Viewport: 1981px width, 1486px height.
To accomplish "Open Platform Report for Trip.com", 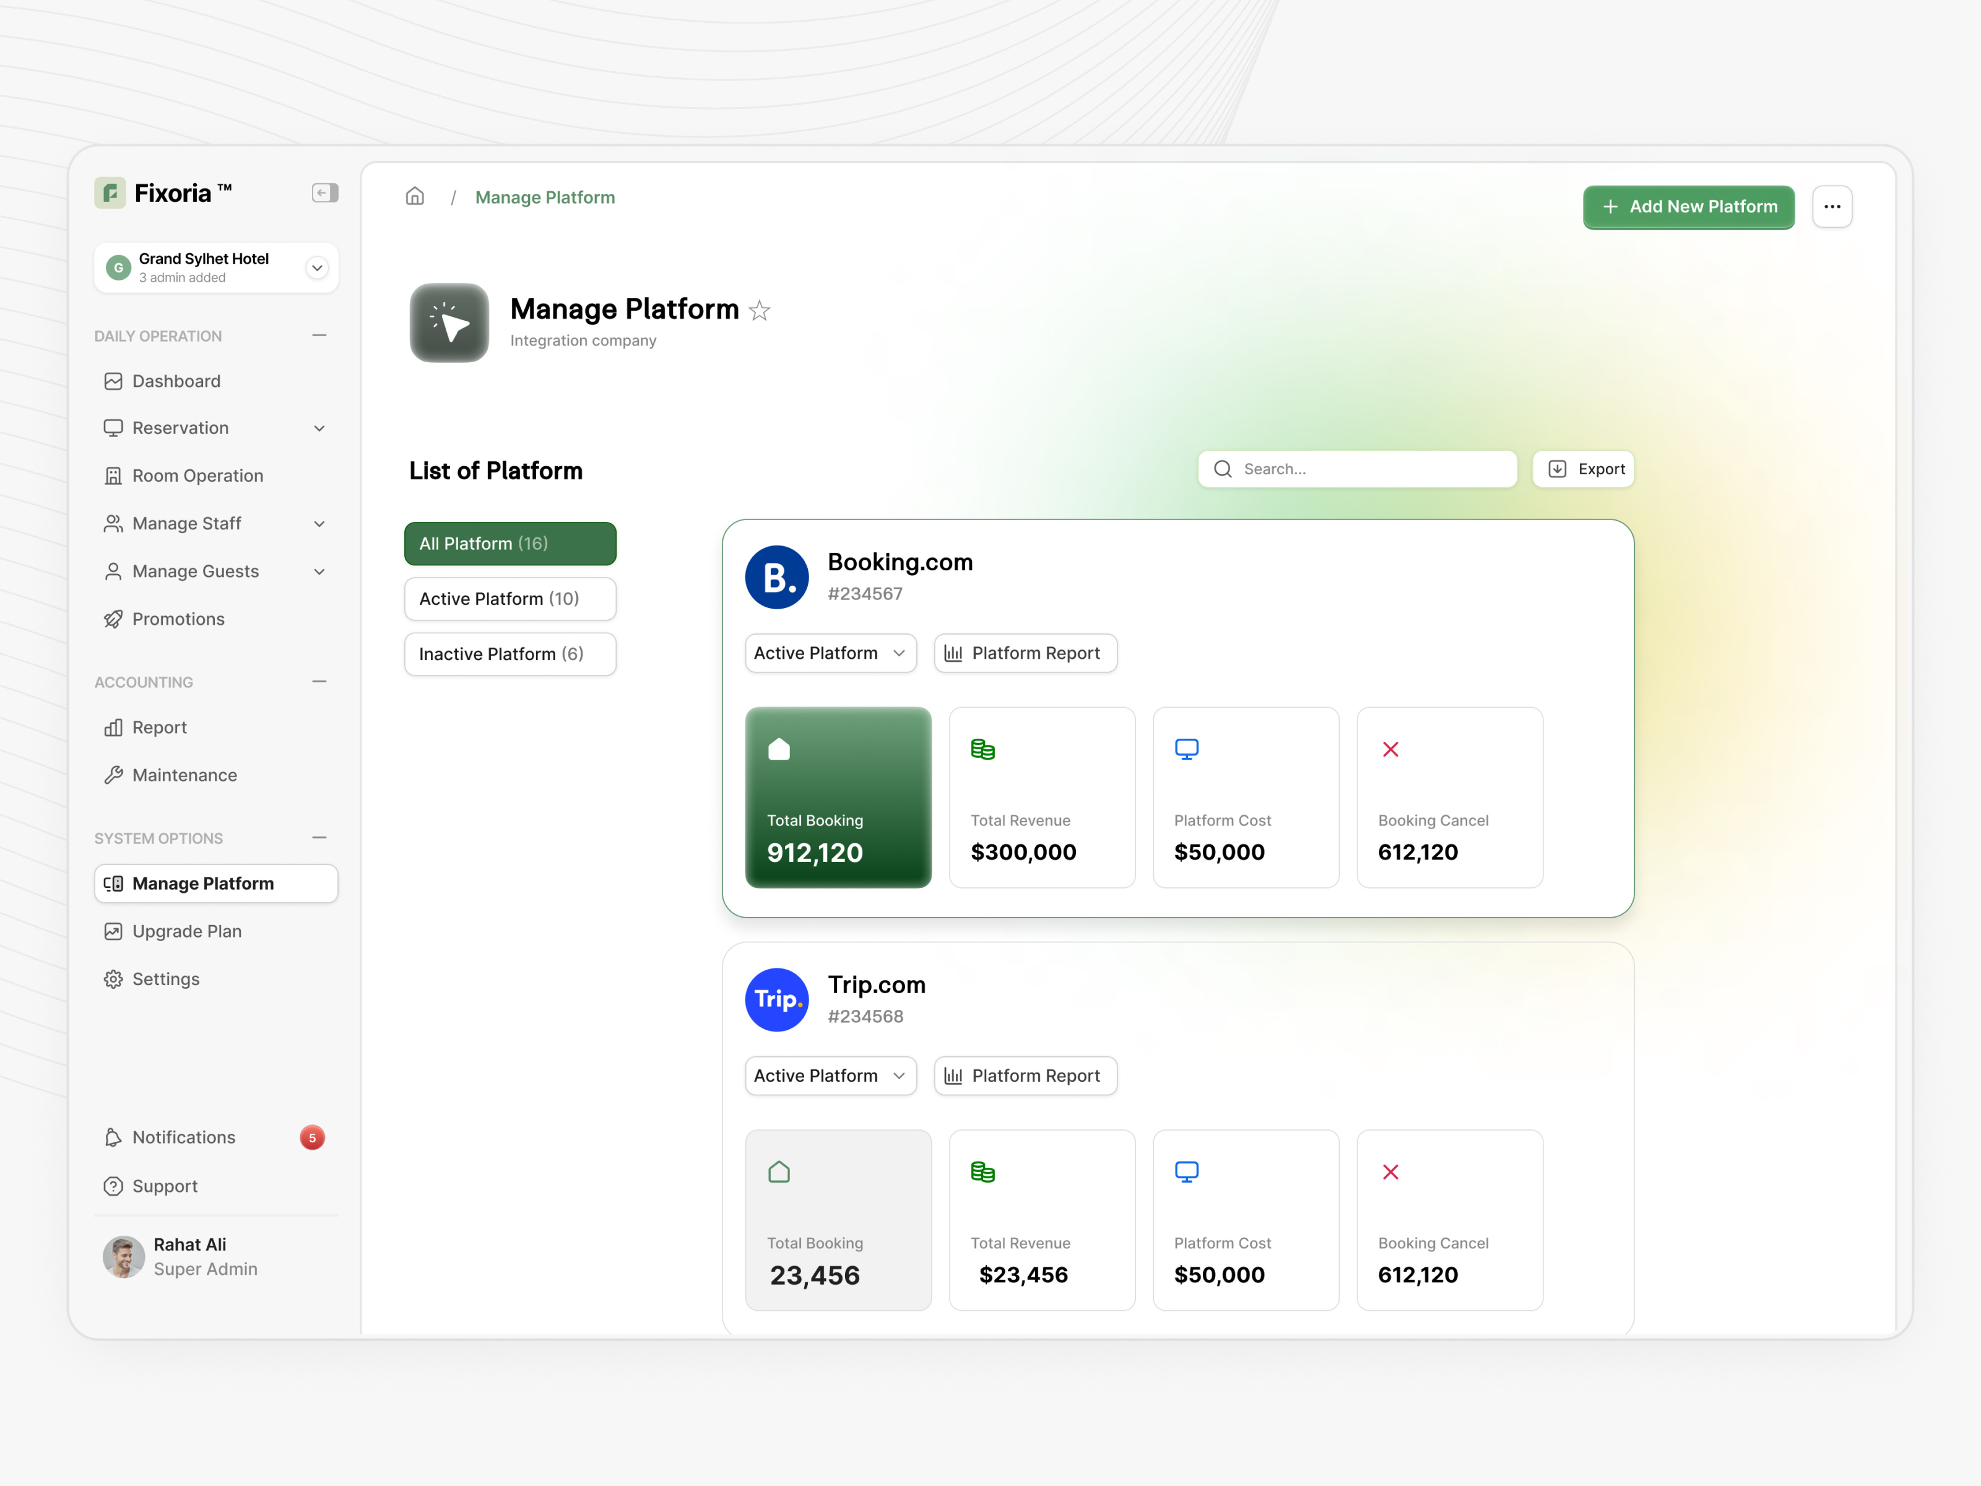I will pos(1025,1075).
